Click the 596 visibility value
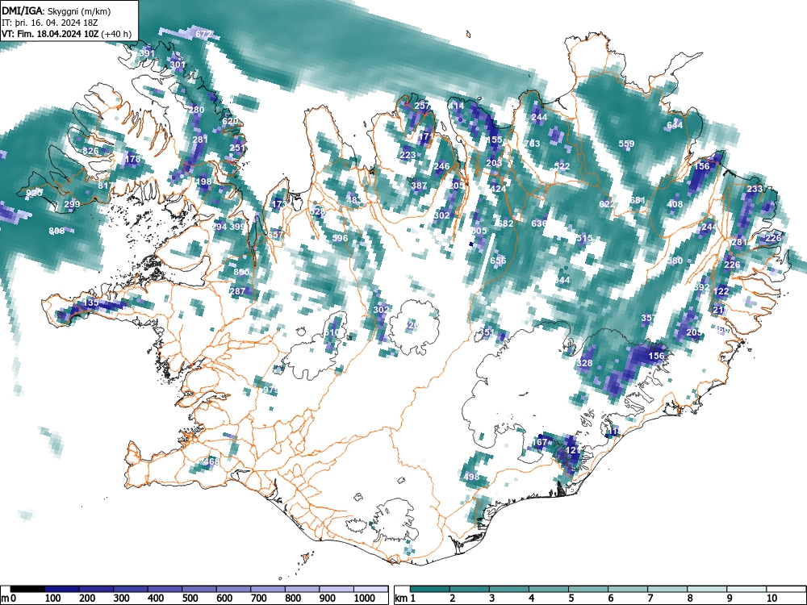The height and width of the screenshot is (605, 807). (341, 238)
